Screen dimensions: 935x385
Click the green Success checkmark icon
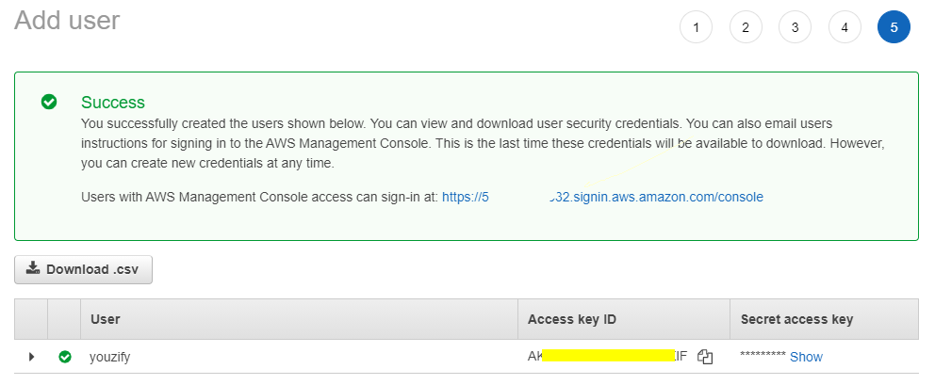click(x=49, y=102)
